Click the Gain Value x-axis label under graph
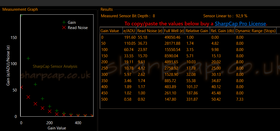The height and width of the screenshot is (131, 280). click(x=57, y=128)
